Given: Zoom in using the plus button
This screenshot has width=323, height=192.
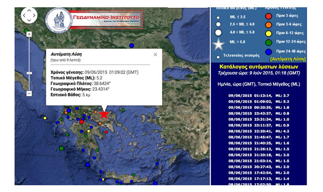Looking at the screenshot, I should tap(29, 34).
